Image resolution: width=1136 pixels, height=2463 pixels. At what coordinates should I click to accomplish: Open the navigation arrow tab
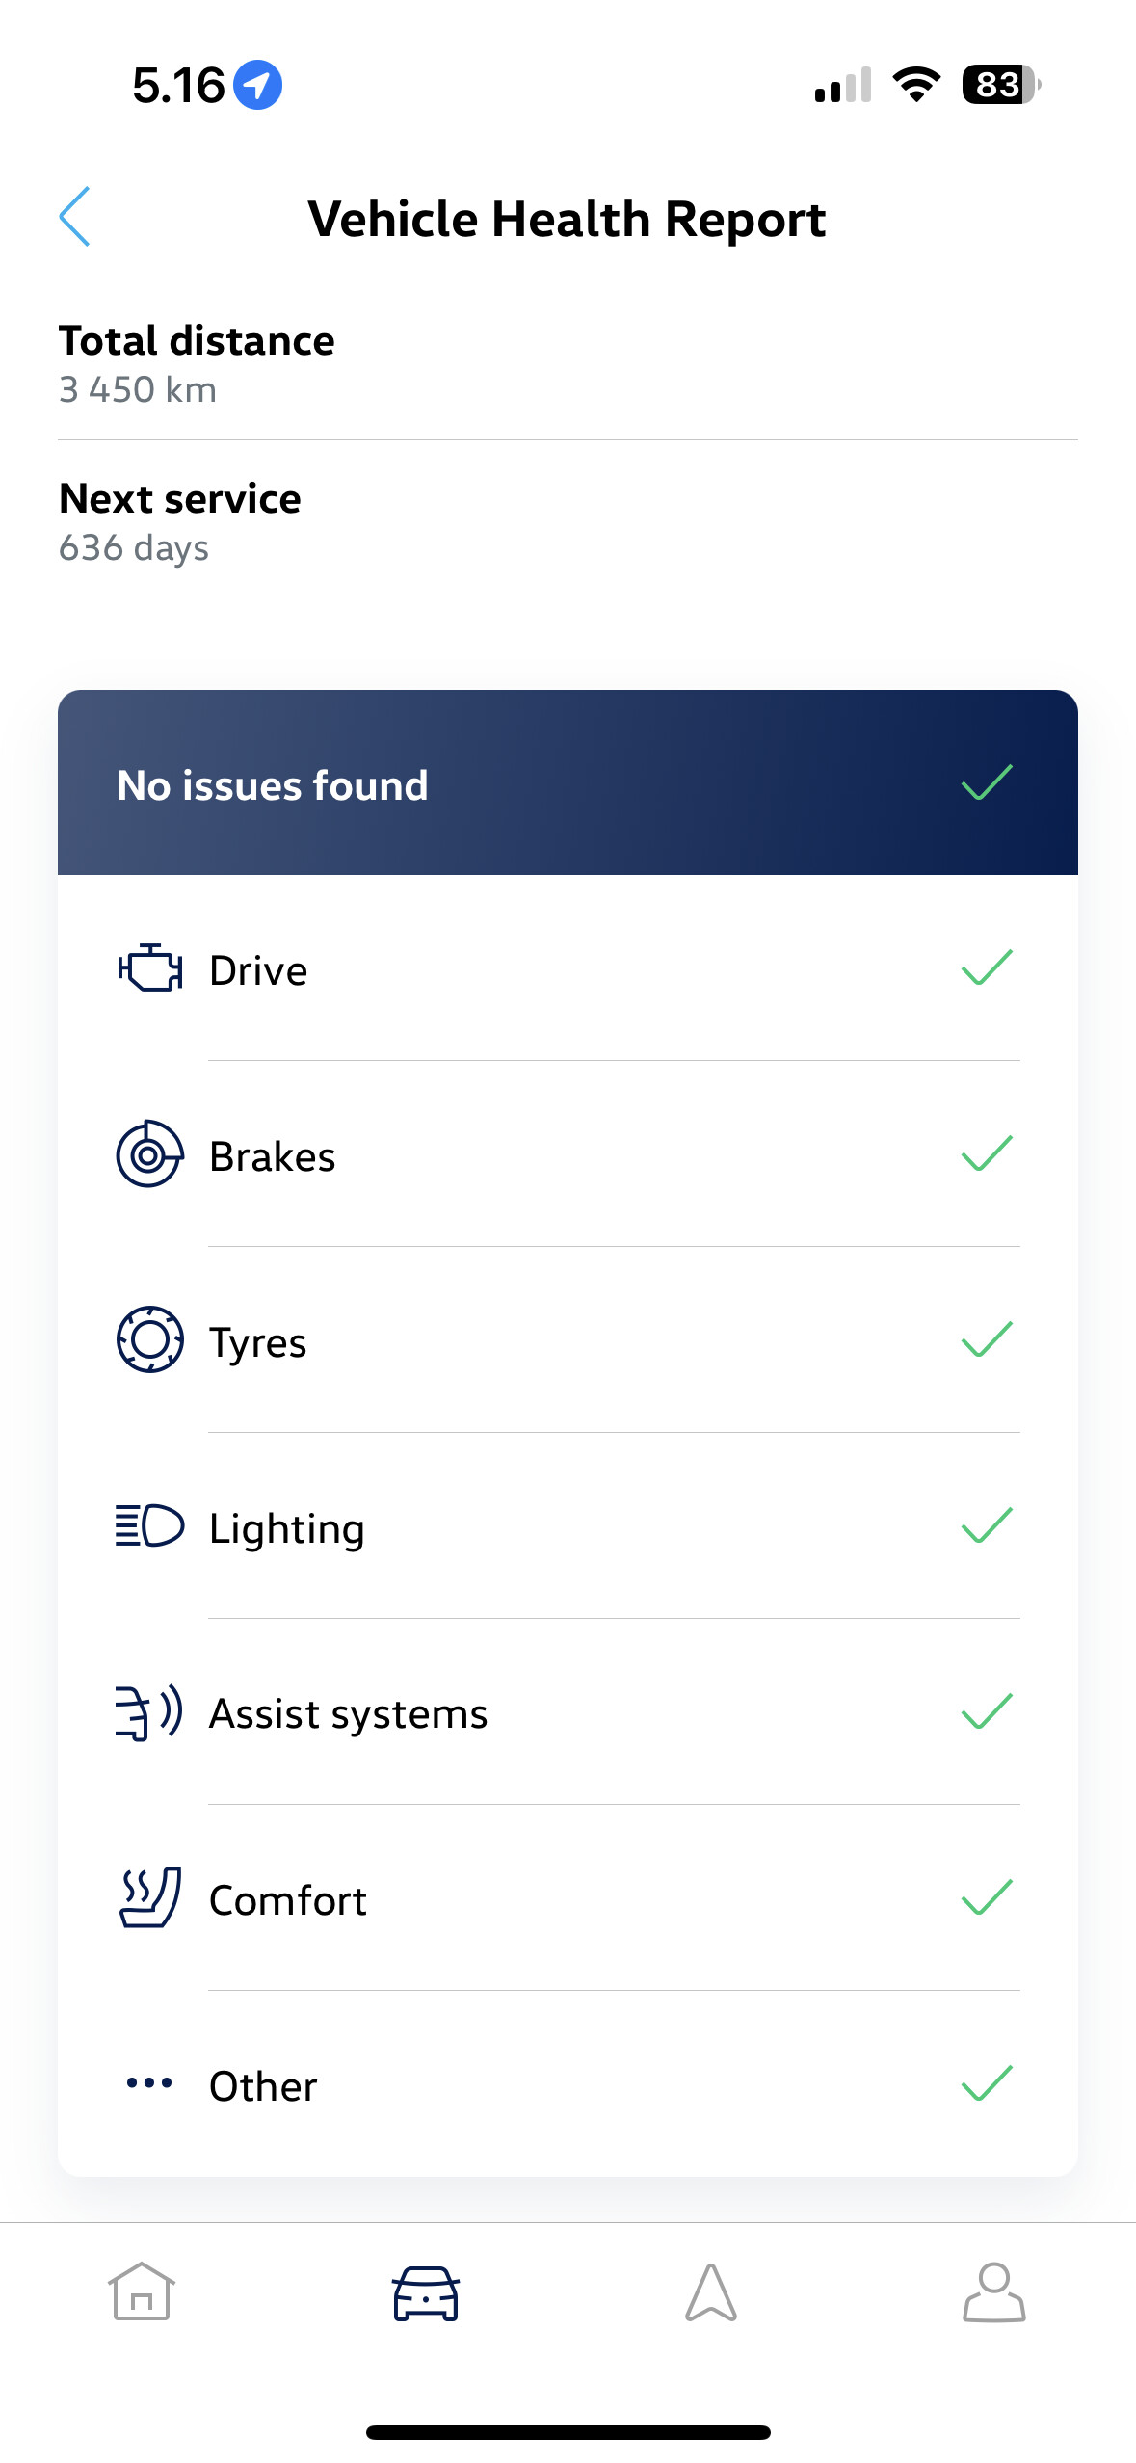(711, 2292)
